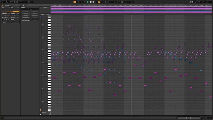This screenshot has width=213, height=120.
Task: Adjust the Velocity Range slider
Action: click(x=34, y=20)
